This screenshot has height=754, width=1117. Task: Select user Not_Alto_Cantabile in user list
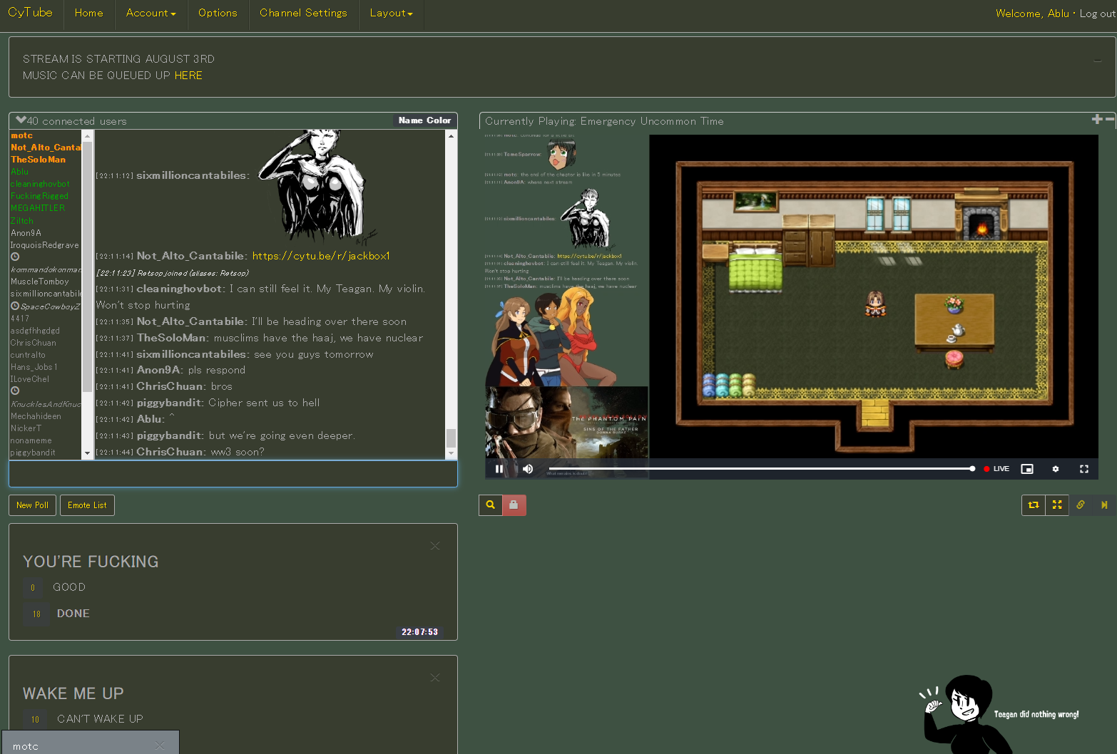(x=46, y=148)
